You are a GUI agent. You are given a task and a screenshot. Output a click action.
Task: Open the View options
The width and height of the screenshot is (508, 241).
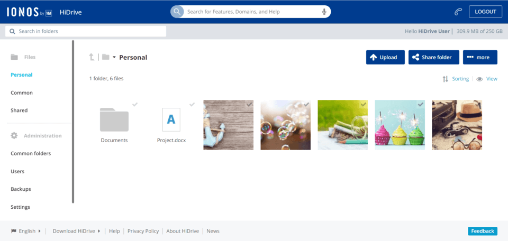pos(492,79)
